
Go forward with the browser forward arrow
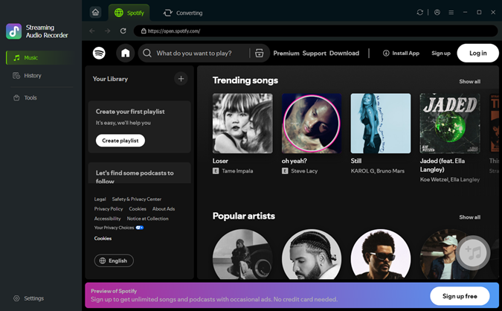(108, 31)
